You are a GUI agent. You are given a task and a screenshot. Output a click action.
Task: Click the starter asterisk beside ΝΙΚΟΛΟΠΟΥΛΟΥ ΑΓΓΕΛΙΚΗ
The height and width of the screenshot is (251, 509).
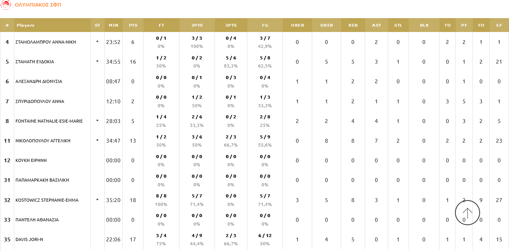click(97, 140)
